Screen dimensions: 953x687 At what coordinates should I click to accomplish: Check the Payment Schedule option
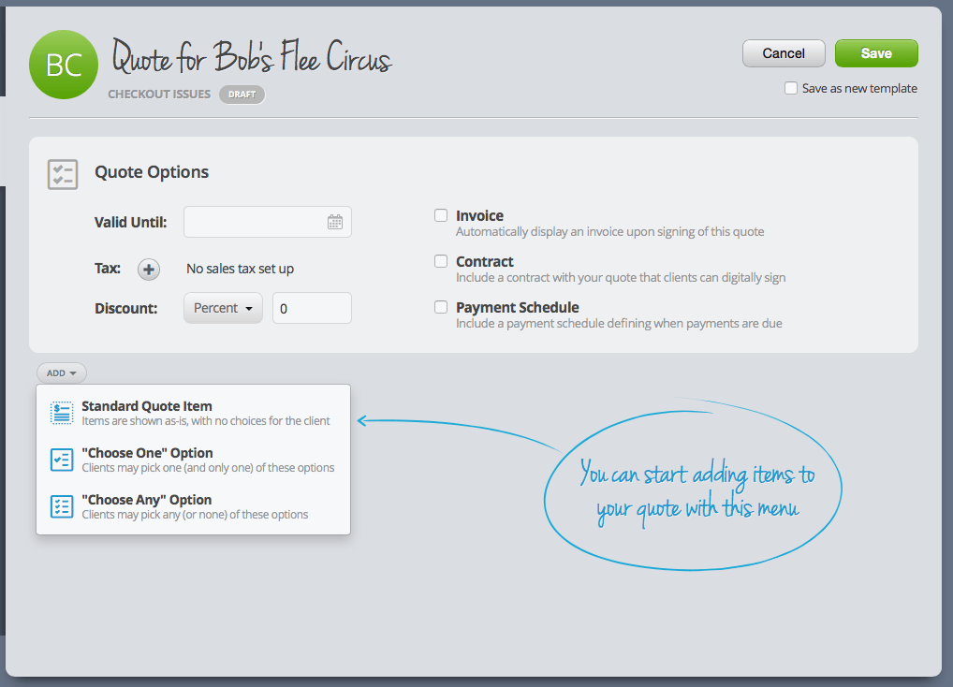point(441,307)
